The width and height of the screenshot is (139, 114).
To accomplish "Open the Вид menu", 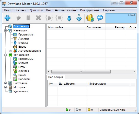I will (x=49, y=10).
